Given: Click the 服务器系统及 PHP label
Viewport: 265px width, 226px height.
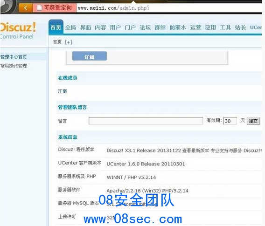Looking at the screenshot, I should coord(77,176).
